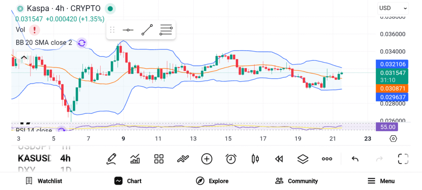Click the green market status indicator
Image resolution: width=422 pixels, height=190 pixels.
(x=110, y=8)
